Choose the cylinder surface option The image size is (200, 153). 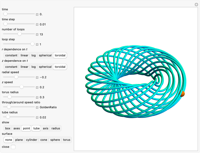[31, 140]
